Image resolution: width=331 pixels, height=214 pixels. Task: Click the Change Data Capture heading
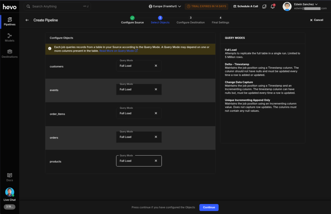pyautogui.click(x=239, y=82)
